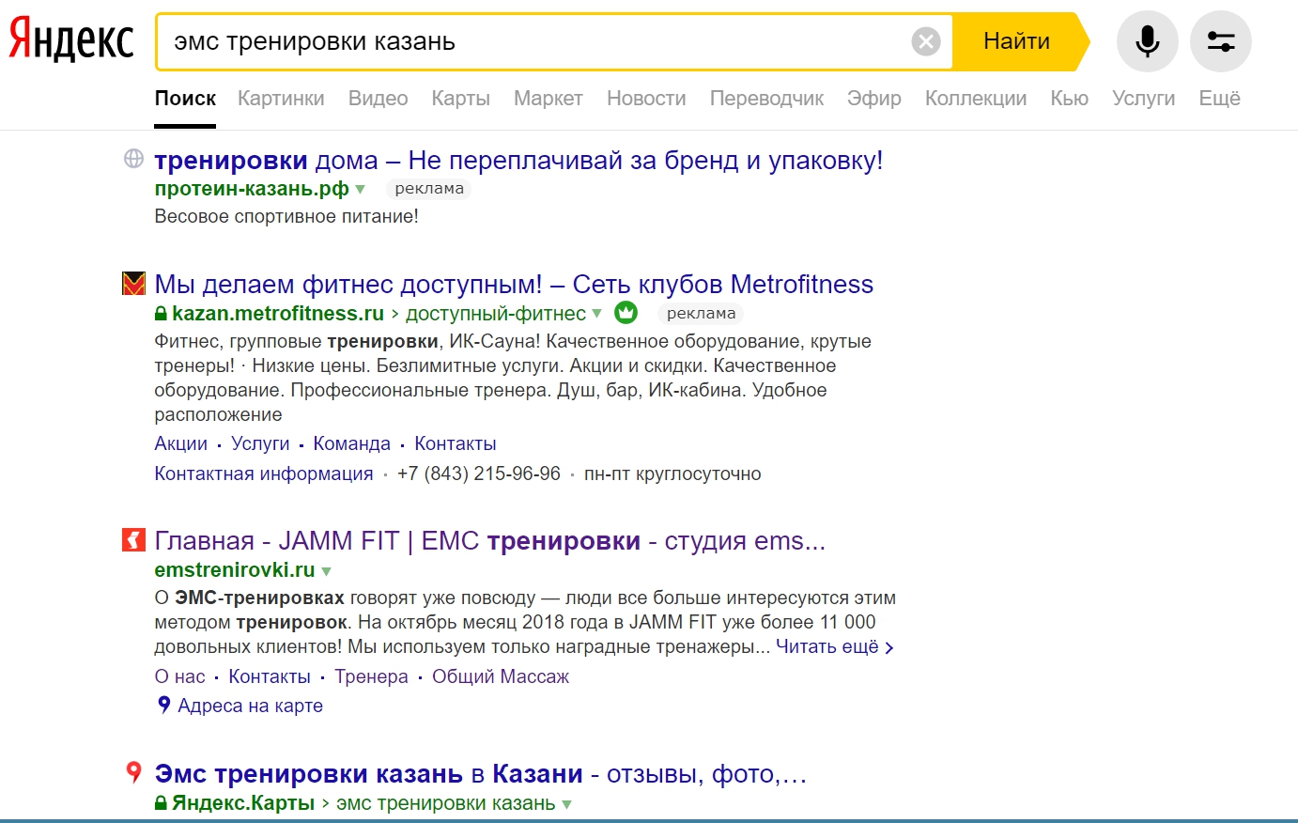This screenshot has height=823, width=1298.
Task: Click the Metrofitness red-yellow favicon
Action: tap(133, 283)
